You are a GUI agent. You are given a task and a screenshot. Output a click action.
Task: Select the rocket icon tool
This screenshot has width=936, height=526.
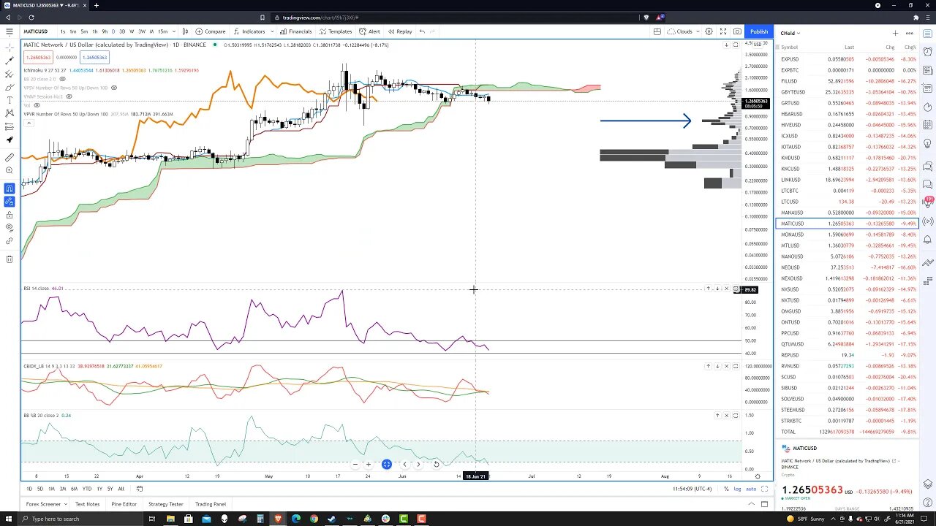point(9,140)
